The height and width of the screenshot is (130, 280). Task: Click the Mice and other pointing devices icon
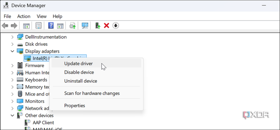[20, 94]
